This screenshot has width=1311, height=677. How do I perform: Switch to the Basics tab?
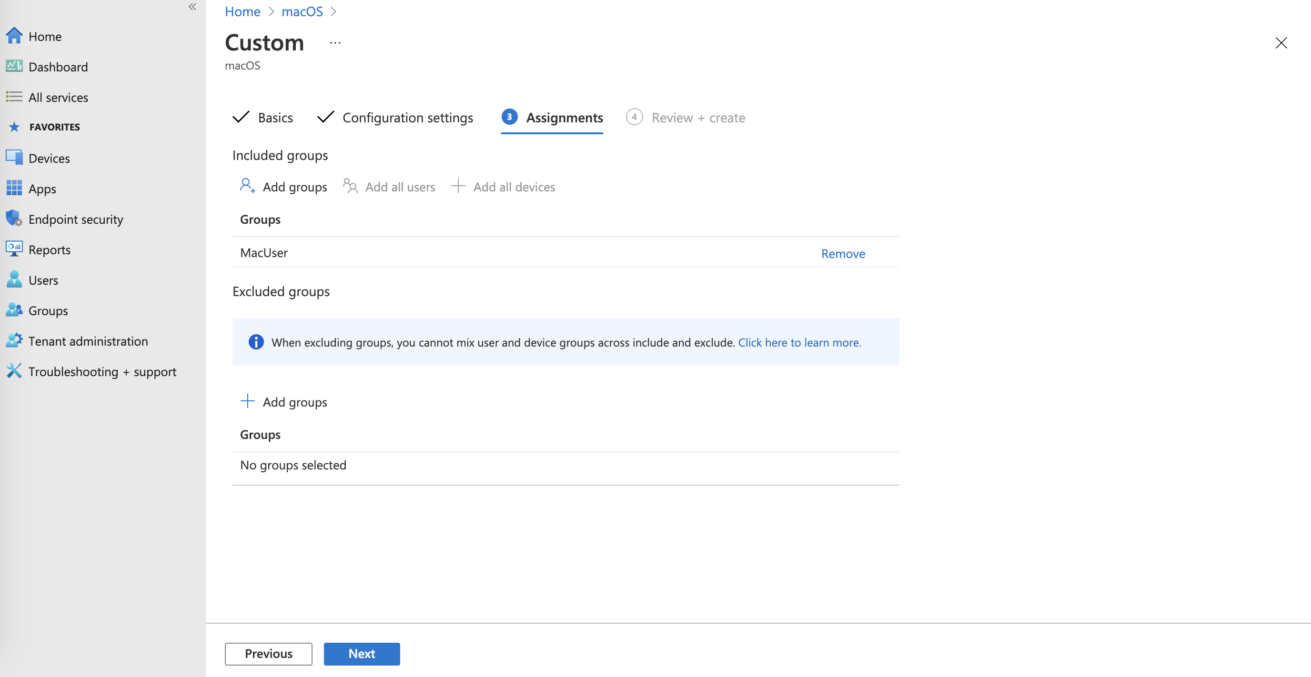tap(275, 118)
